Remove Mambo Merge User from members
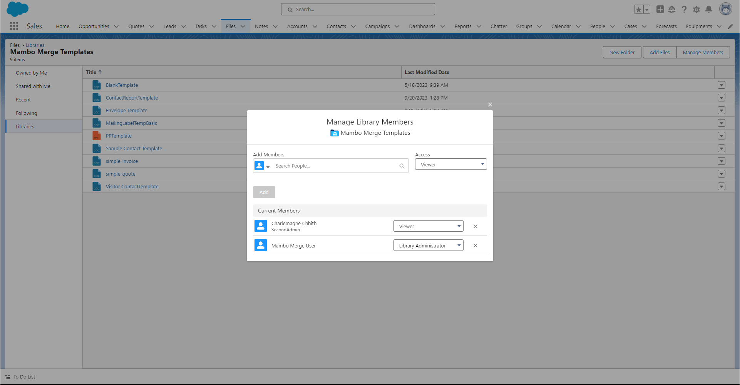 point(475,246)
